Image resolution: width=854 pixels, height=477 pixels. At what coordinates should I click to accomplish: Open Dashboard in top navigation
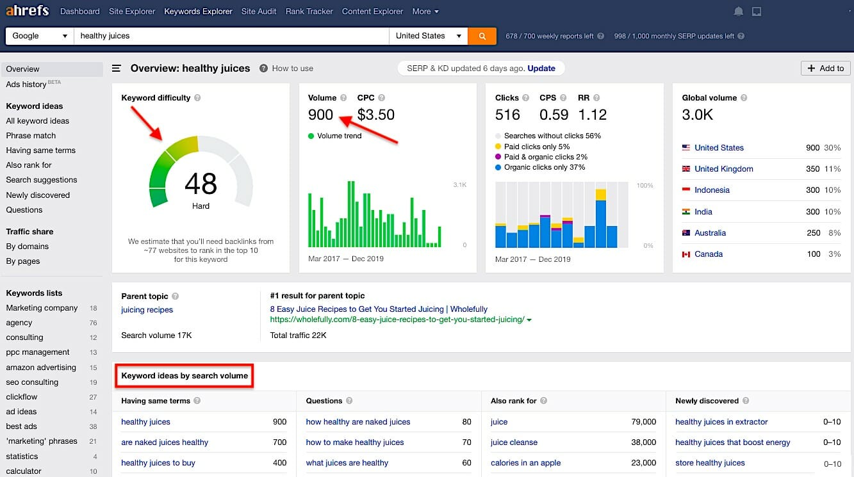pyautogui.click(x=80, y=12)
